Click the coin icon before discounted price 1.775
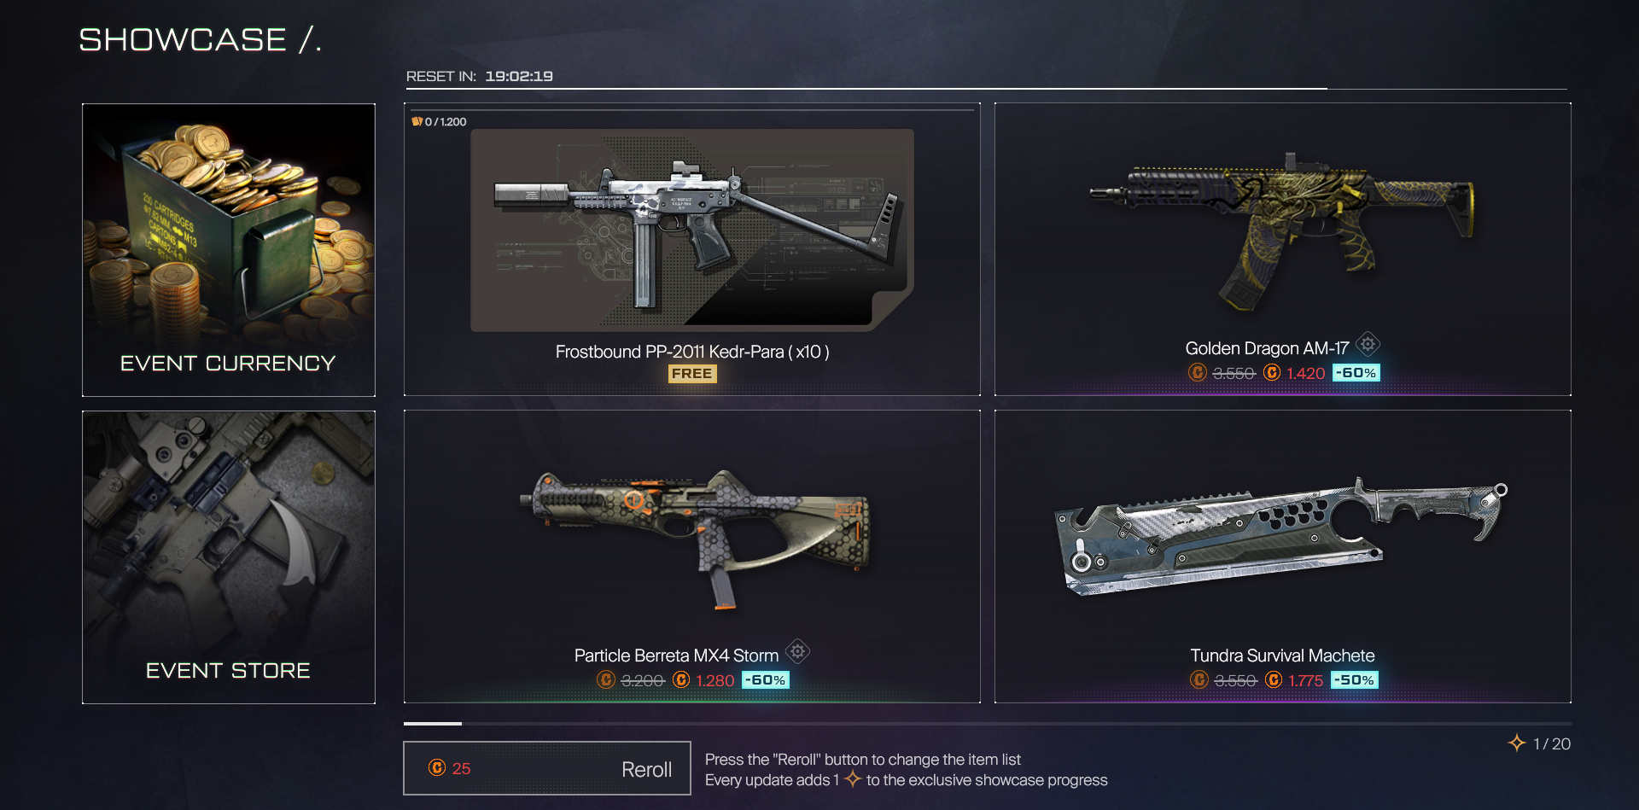Viewport: 1639px width, 810px height. click(x=1274, y=679)
